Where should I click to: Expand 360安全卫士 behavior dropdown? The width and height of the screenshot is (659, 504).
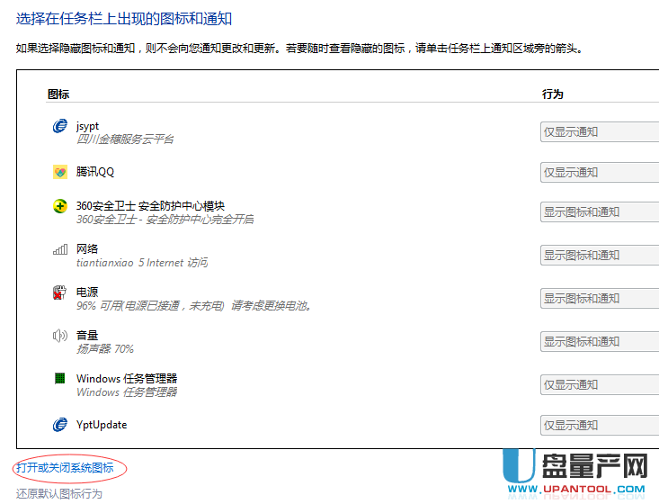[599, 212]
